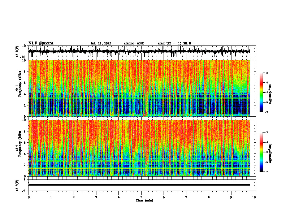Click the ch.3(V) axis label
This screenshot has width=286, height=221.
[17, 185]
